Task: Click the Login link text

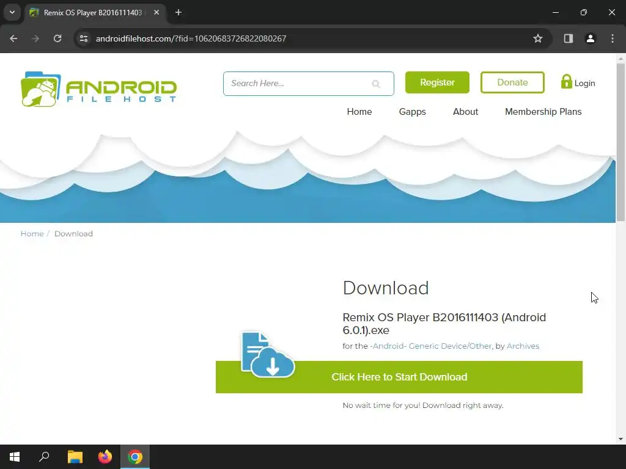Action: pos(584,83)
